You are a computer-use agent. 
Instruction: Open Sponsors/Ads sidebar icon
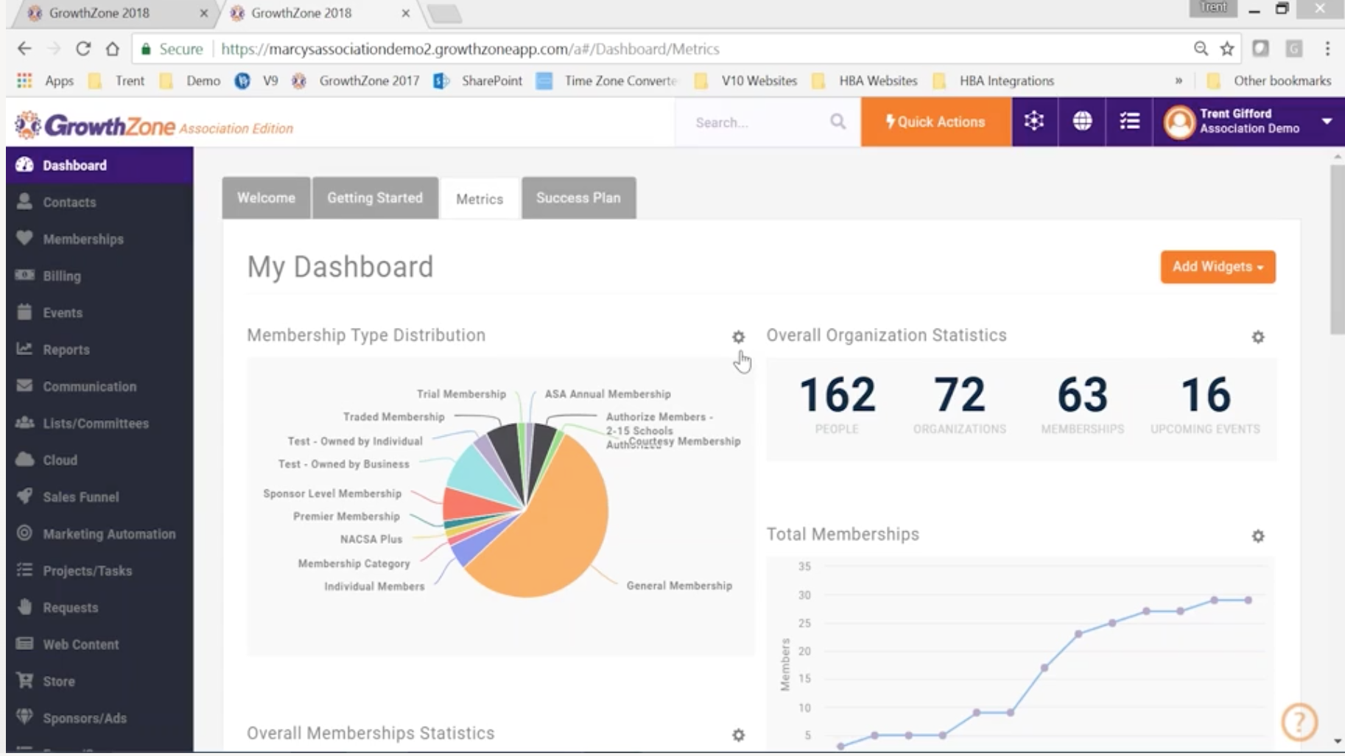[x=24, y=716]
